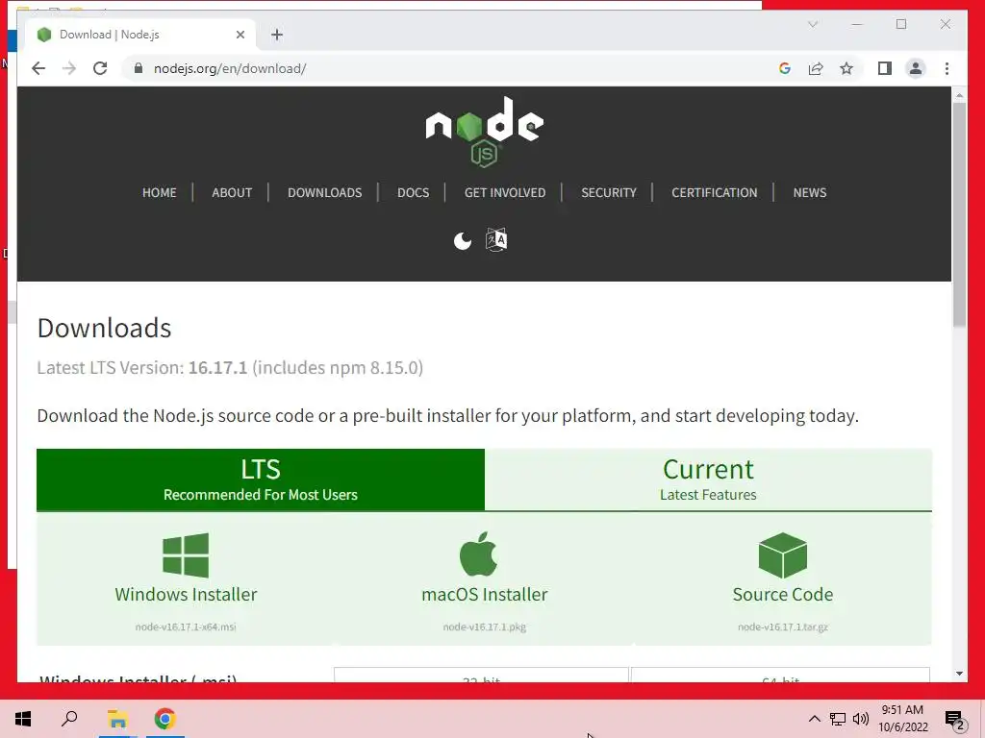Click the Chrome forward arrow

click(x=69, y=68)
